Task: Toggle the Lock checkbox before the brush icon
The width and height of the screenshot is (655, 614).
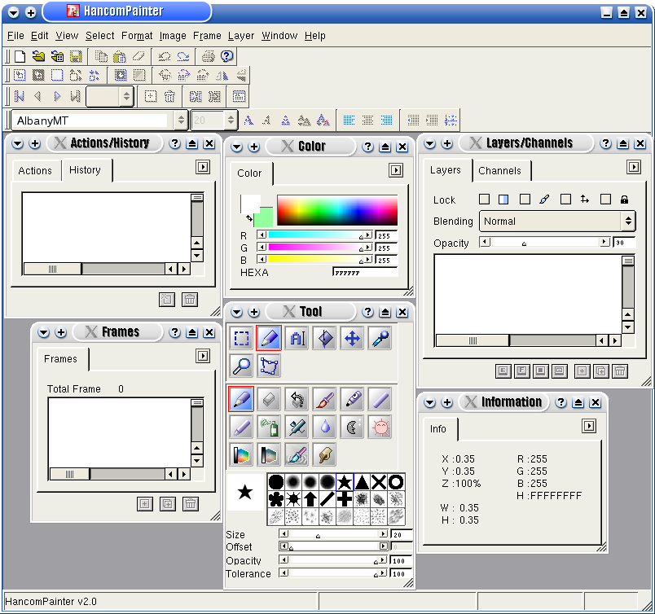Action: click(x=525, y=200)
